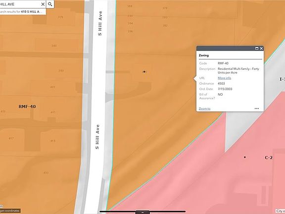Click the Zoning popup title
The image size is (285, 214).
(204, 55)
